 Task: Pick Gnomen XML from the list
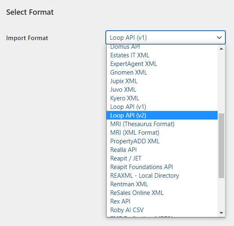point(162,72)
